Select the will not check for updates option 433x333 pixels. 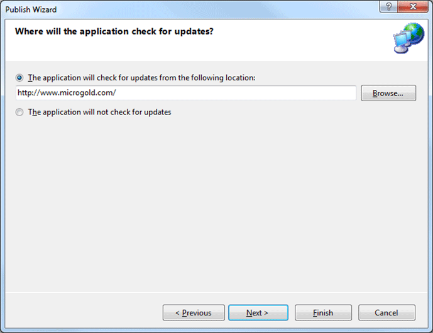[20, 112]
